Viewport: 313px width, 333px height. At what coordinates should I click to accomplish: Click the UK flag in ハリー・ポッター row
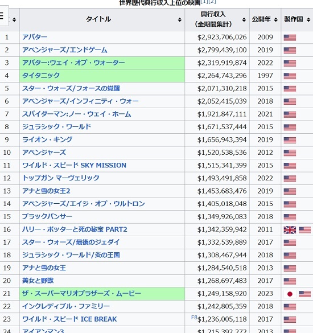(290, 230)
